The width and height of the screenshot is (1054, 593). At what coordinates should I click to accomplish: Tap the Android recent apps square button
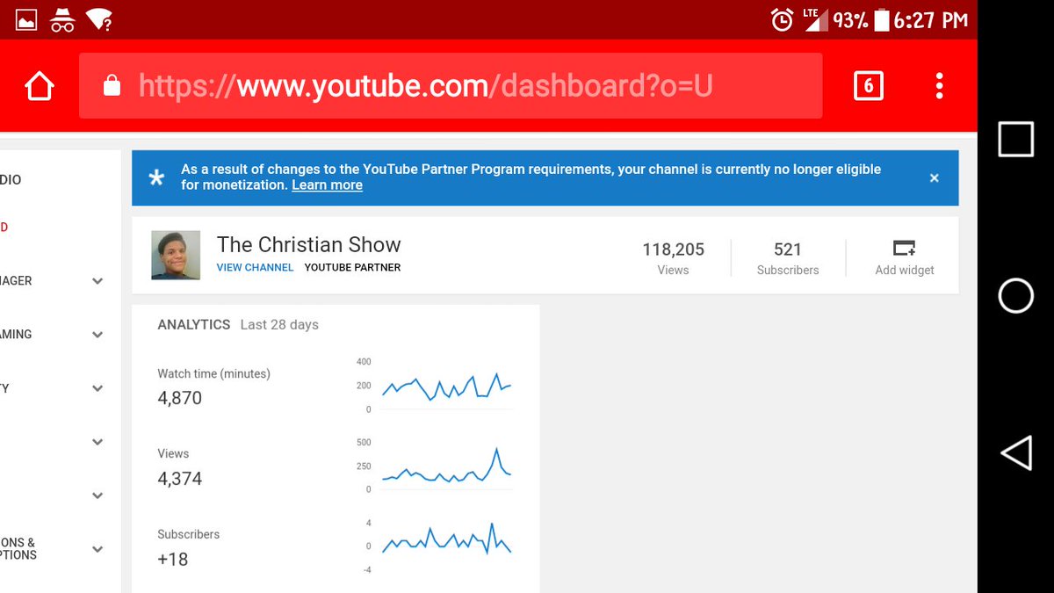1015,139
